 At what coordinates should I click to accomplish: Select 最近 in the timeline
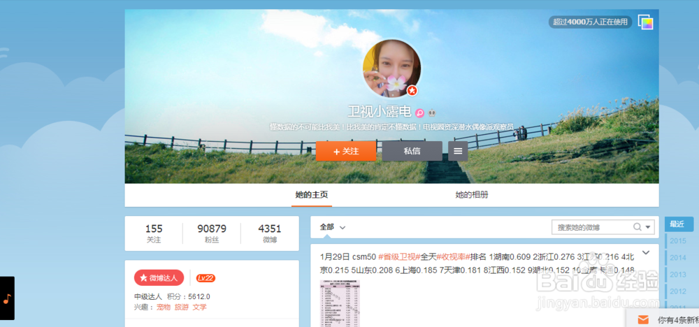(x=679, y=224)
